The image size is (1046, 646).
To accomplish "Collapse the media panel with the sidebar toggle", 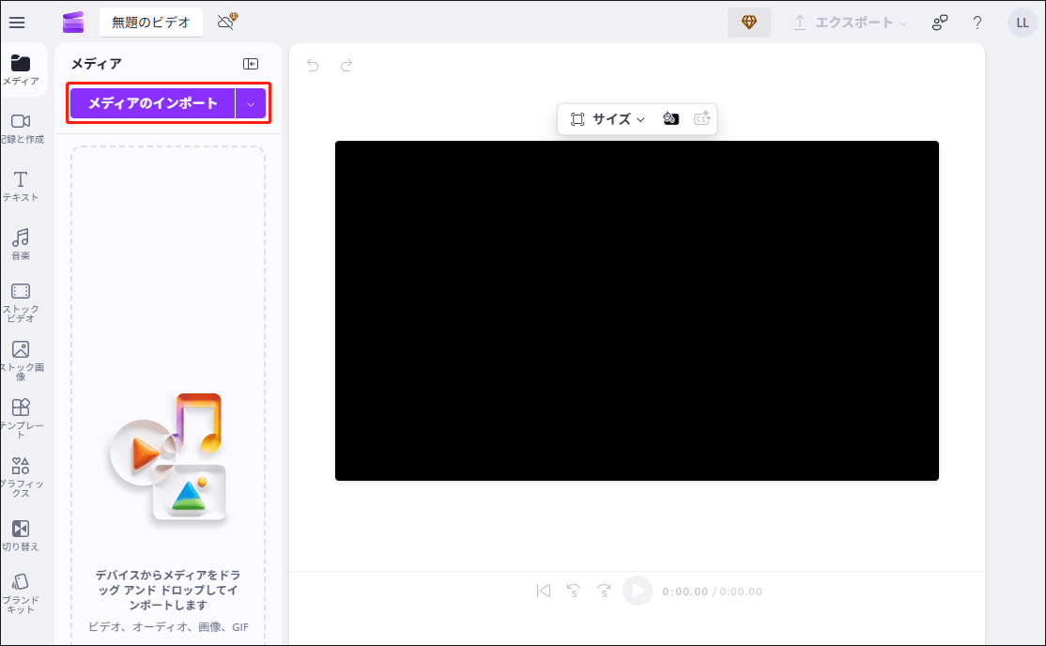I will pos(250,63).
